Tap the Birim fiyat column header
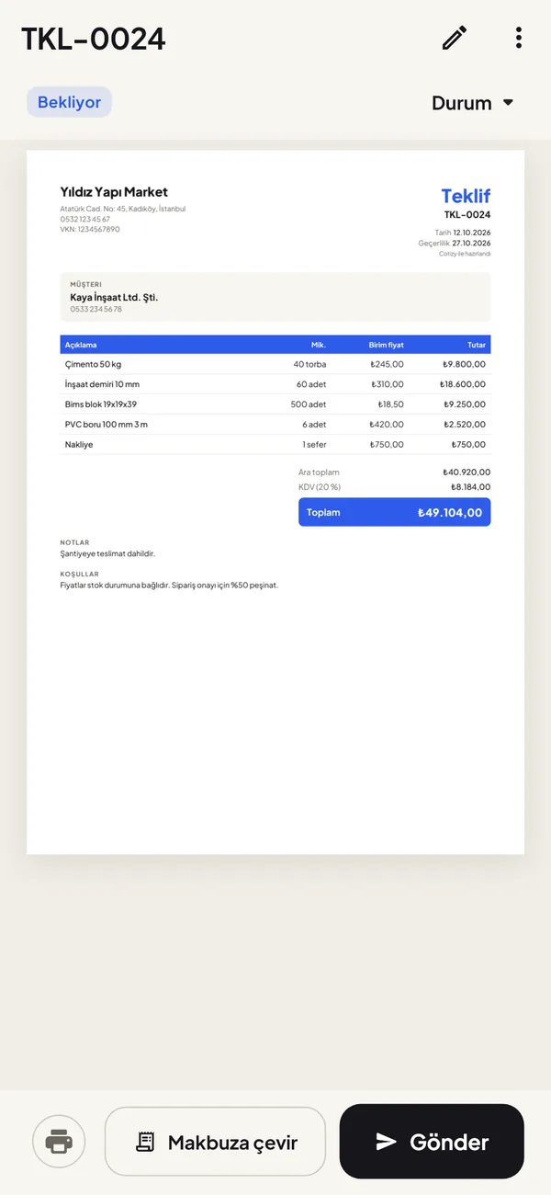Image resolution: width=551 pixels, height=1195 pixels. [386, 345]
